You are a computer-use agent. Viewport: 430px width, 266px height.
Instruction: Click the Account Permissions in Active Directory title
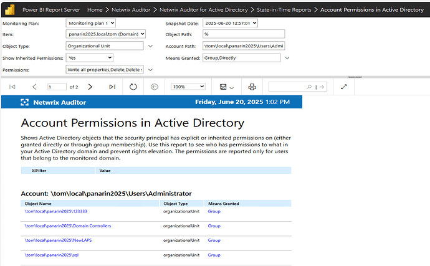(133, 123)
